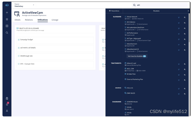Image resolution: width=192 pixels, height=117 pixels.
Task: Click Voir tous les résultats button
Action: [x=137, y=56]
